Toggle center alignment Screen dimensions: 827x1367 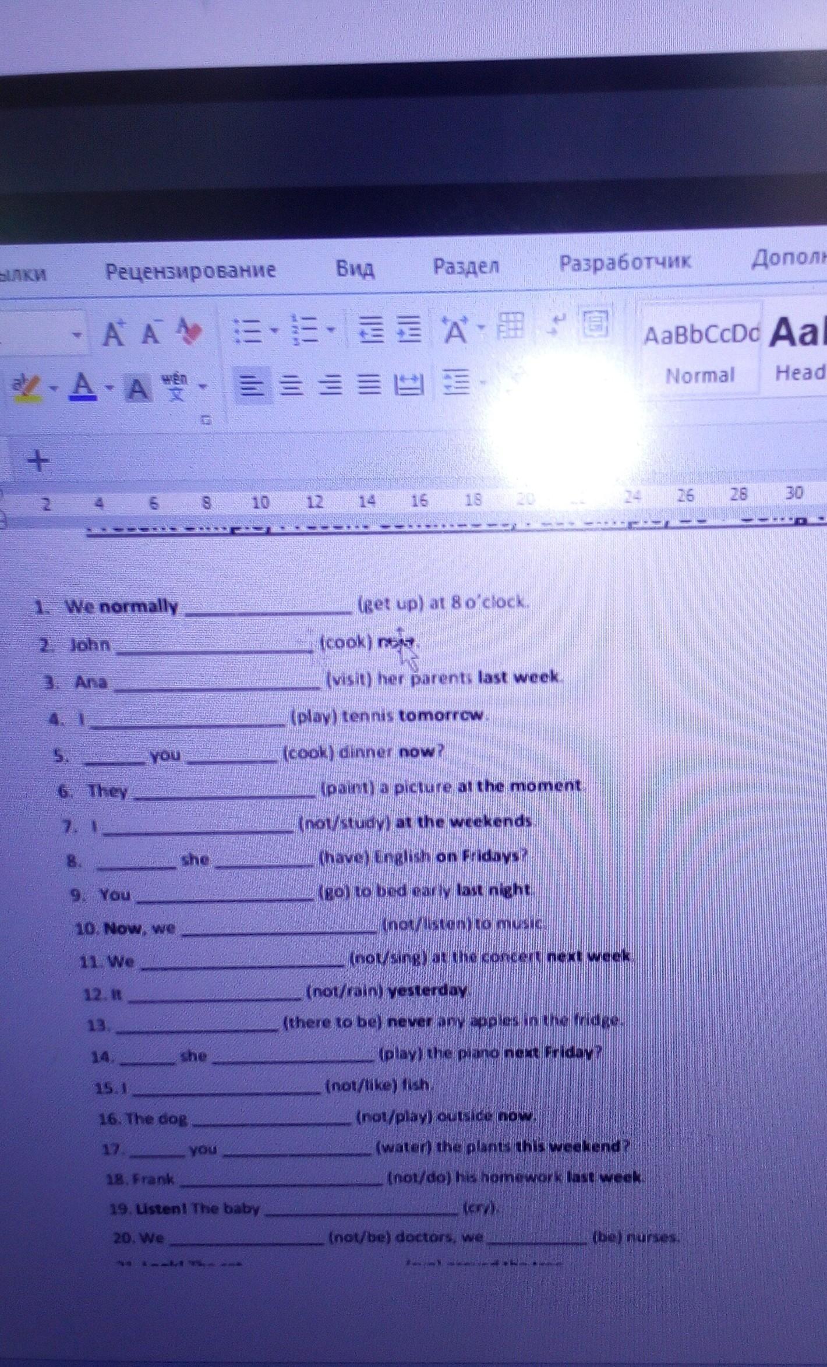pos(292,384)
